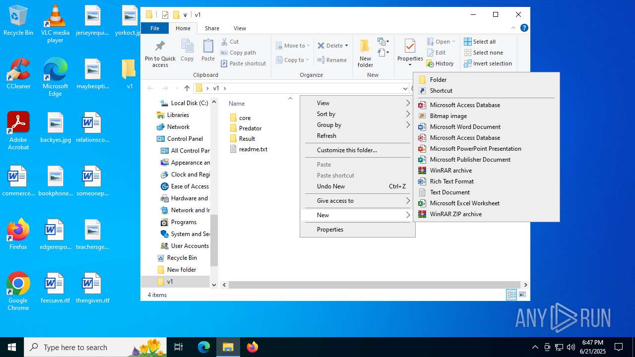This screenshot has height=357, width=635.
Task: Select New Shortcut in submenu
Action: point(486,91)
